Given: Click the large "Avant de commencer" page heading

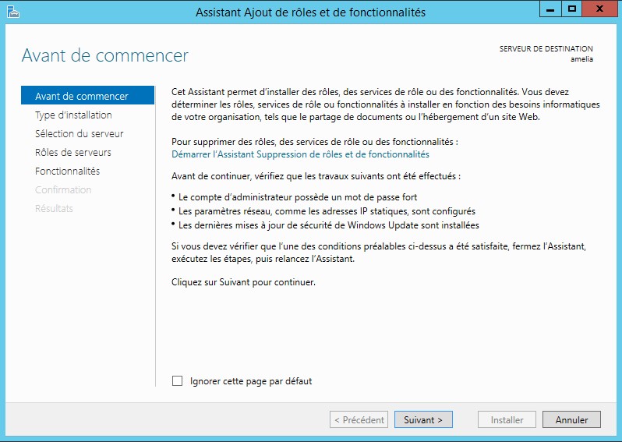Looking at the screenshot, I should click(105, 56).
